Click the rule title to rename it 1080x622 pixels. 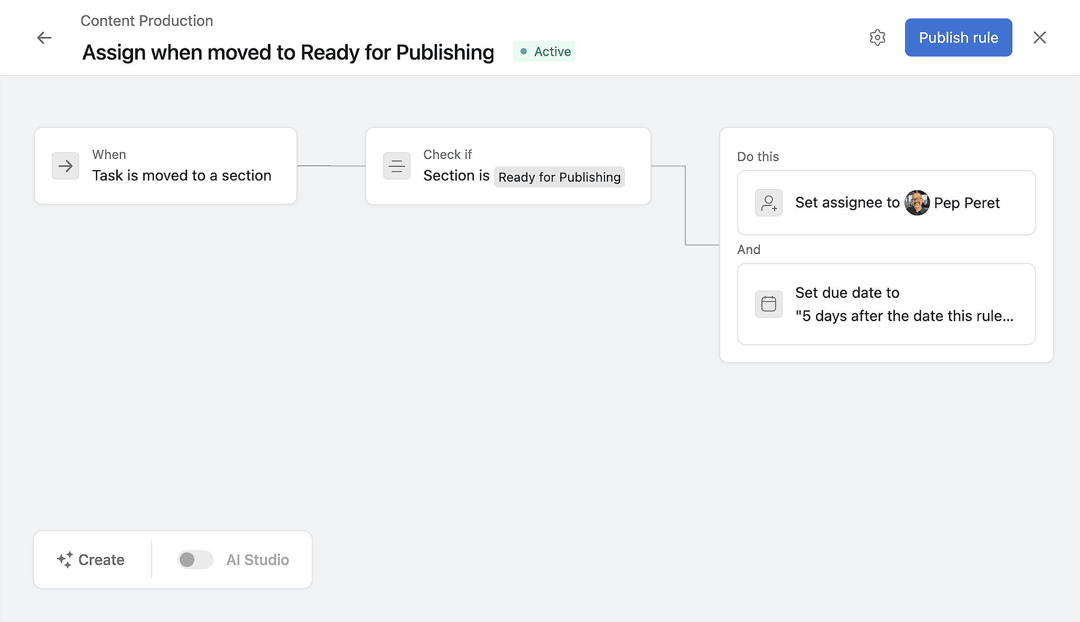coord(288,52)
